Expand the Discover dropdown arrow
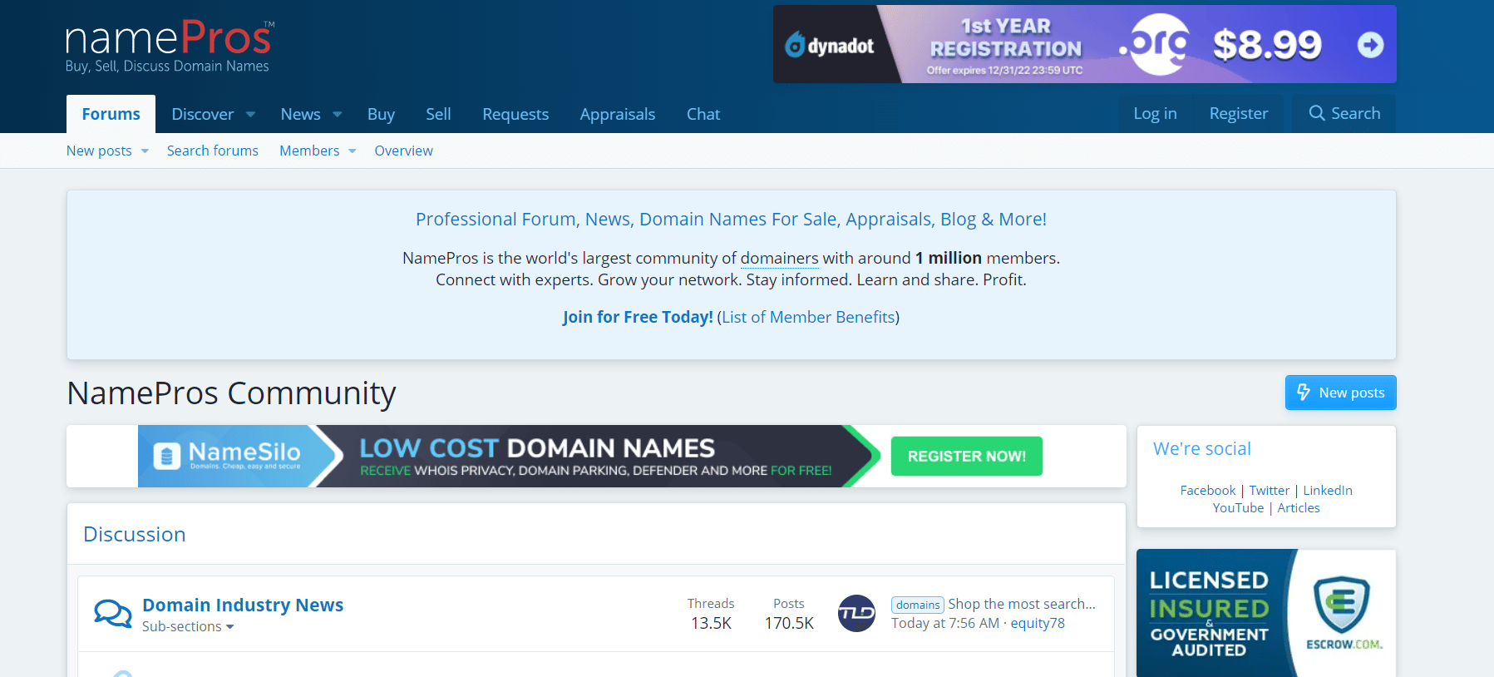 click(250, 114)
